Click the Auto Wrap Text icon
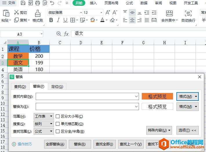Image resolution: width=206 pixels, height=152 pixels. pyautogui.click(x=188, y=13)
